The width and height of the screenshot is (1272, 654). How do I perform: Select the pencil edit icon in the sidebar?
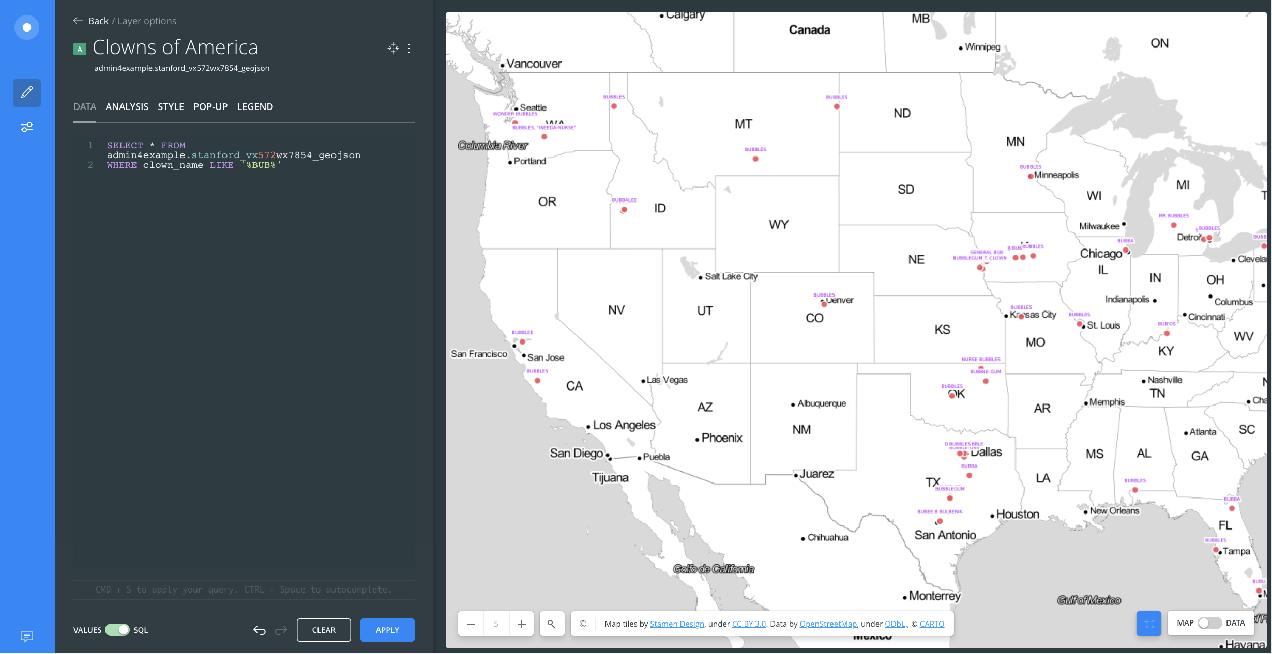27,93
